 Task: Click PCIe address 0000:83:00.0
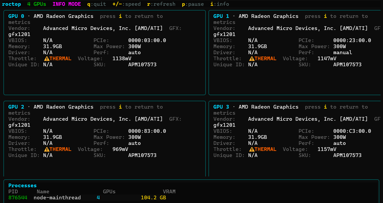[x=147, y=131]
